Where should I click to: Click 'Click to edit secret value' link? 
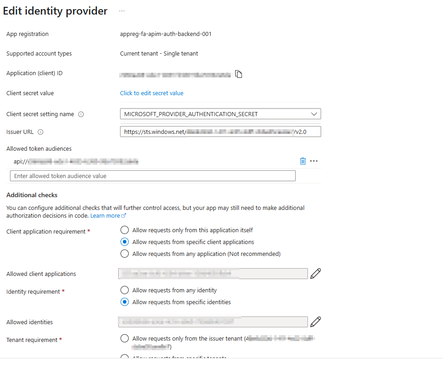(x=151, y=93)
